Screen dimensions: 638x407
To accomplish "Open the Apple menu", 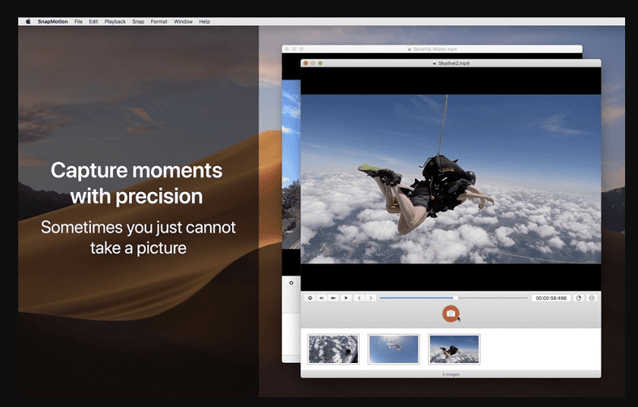I will [x=28, y=21].
